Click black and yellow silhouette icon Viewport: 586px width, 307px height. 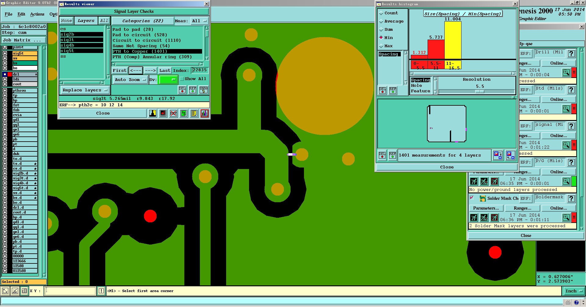pyautogui.click(x=153, y=113)
